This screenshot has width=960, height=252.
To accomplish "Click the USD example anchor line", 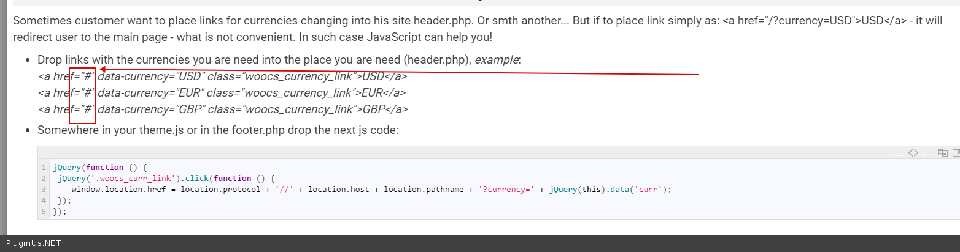I will point(222,76).
